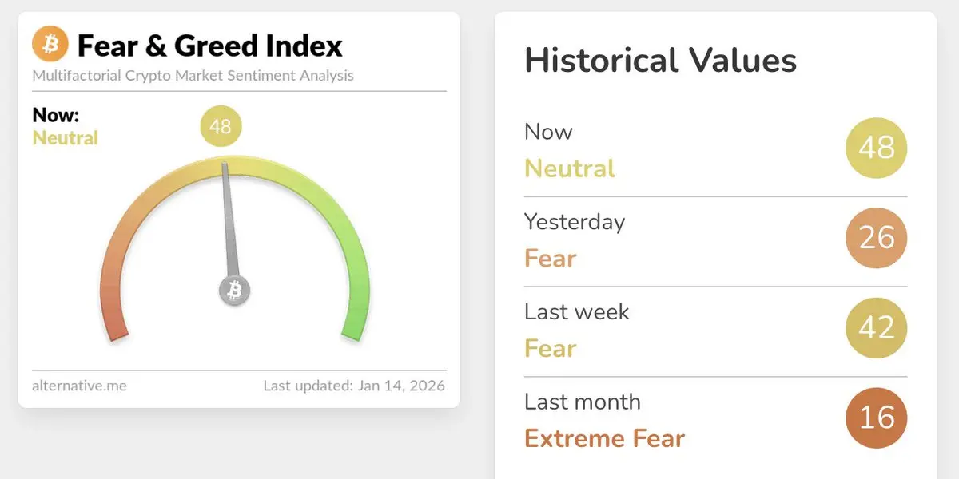Click the Fear & Greed Index title

coord(209,46)
